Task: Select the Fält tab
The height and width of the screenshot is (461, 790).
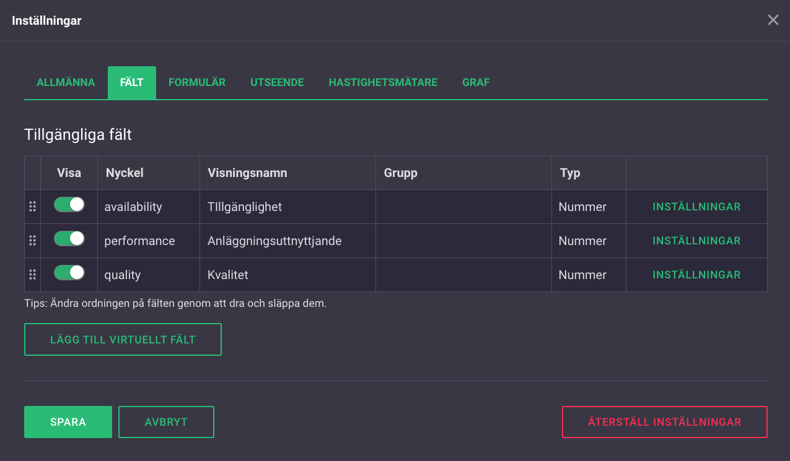Action: point(132,82)
